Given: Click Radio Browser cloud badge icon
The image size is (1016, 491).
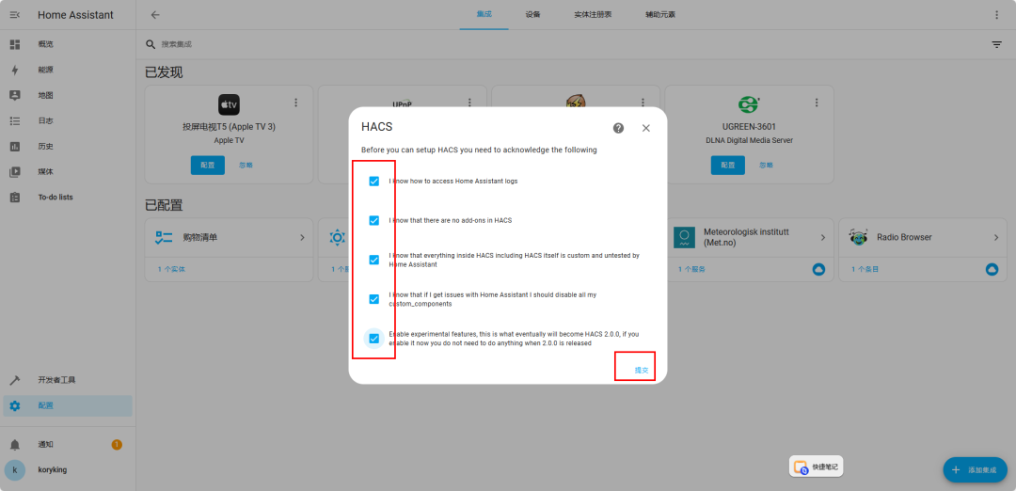Looking at the screenshot, I should pyautogui.click(x=992, y=269).
